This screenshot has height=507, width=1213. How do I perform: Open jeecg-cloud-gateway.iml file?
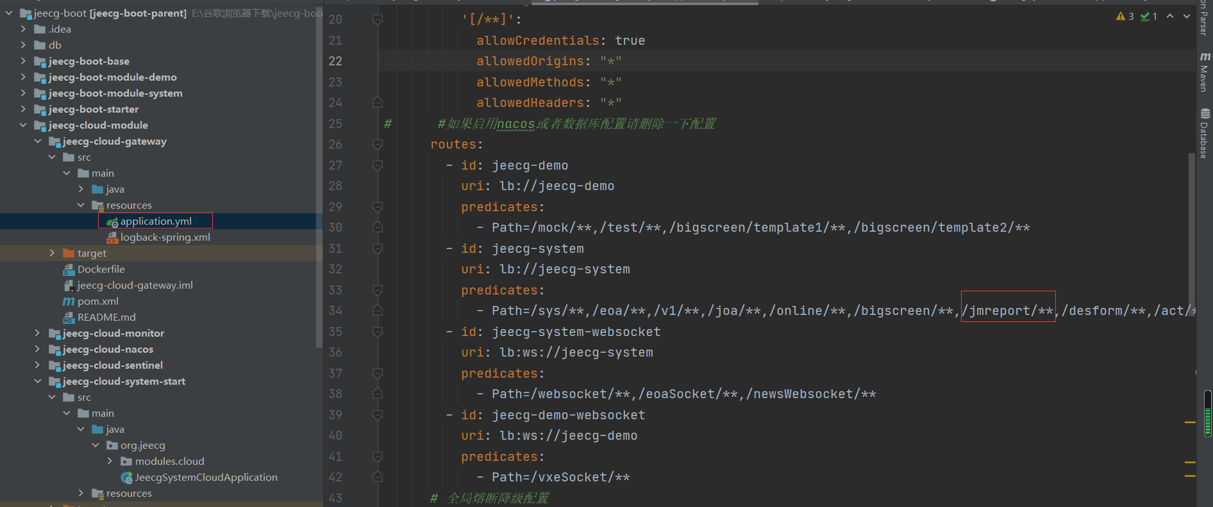coord(135,285)
